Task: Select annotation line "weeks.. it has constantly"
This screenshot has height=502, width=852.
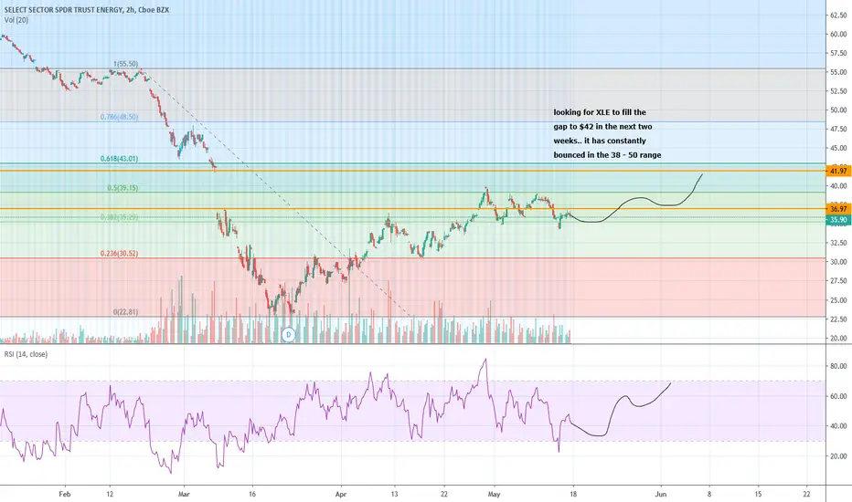Action: pos(600,141)
